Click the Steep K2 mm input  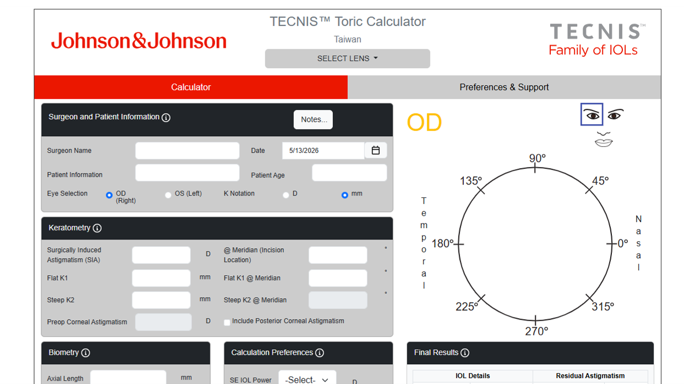click(x=161, y=300)
